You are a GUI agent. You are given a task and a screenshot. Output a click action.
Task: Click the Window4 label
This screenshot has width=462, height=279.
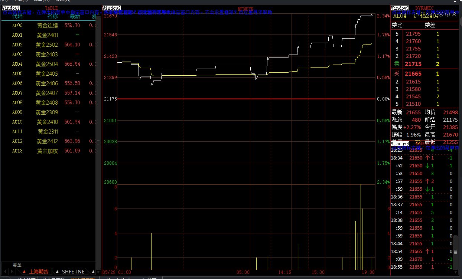pyautogui.click(x=400, y=143)
